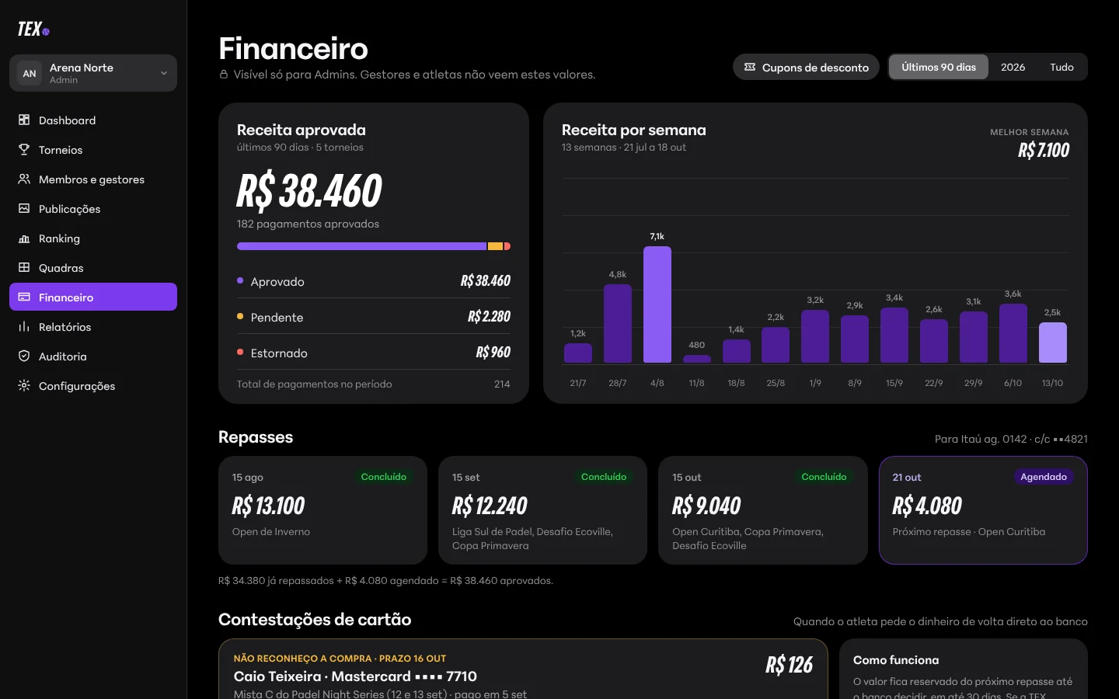The width and height of the screenshot is (1119, 699).
Task: Open Dashboard icon in sidebar
Action: pyautogui.click(x=24, y=120)
